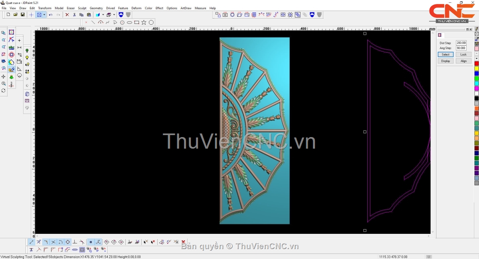Click the Align button
This screenshot has width=479, height=259.
pos(463,61)
